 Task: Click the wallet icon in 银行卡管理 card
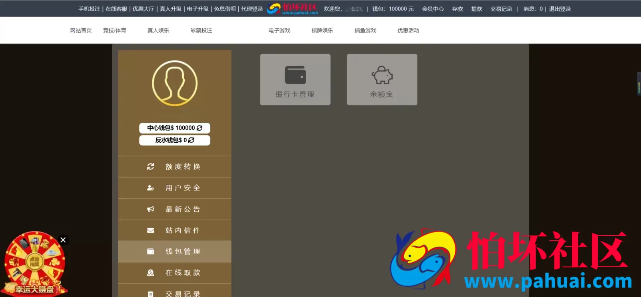(295, 75)
